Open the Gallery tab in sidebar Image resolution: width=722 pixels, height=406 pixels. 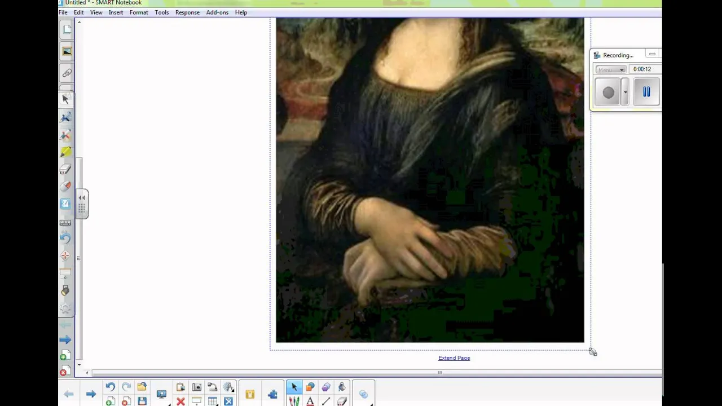coord(67,51)
